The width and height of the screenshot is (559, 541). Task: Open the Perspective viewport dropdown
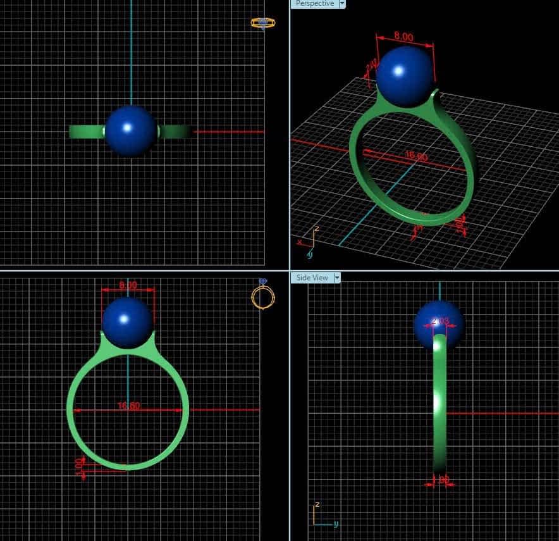click(x=341, y=4)
